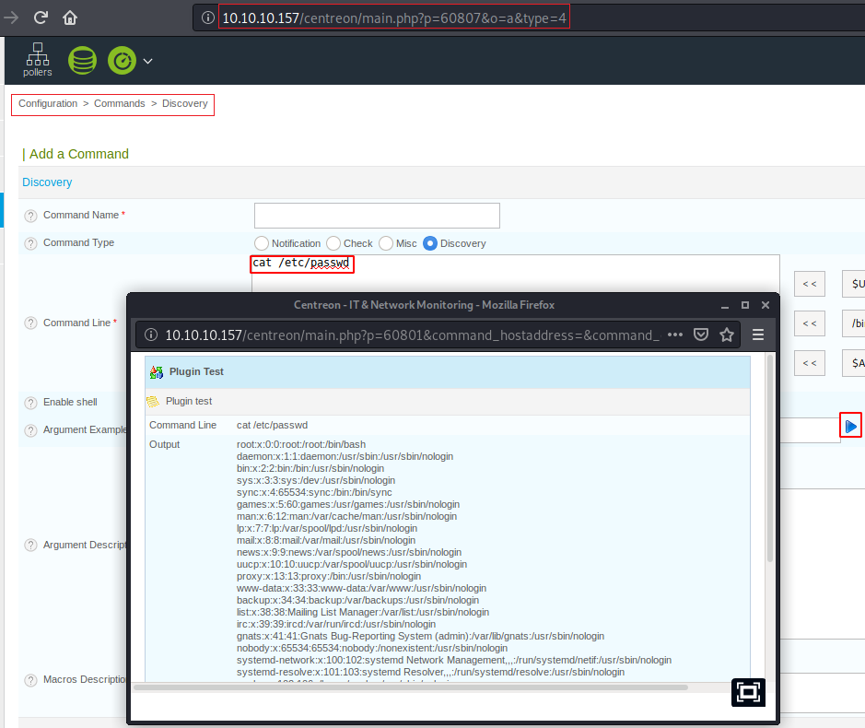Select the Check command type
Image resolution: width=865 pixels, height=728 pixels.
pyautogui.click(x=333, y=243)
